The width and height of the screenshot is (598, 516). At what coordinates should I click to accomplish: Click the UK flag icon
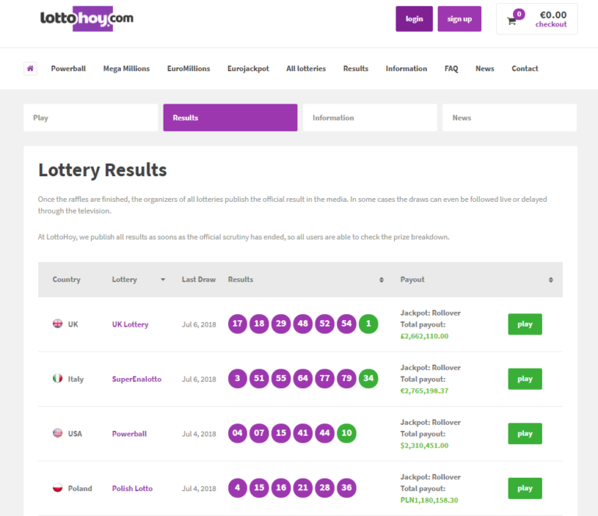58,324
